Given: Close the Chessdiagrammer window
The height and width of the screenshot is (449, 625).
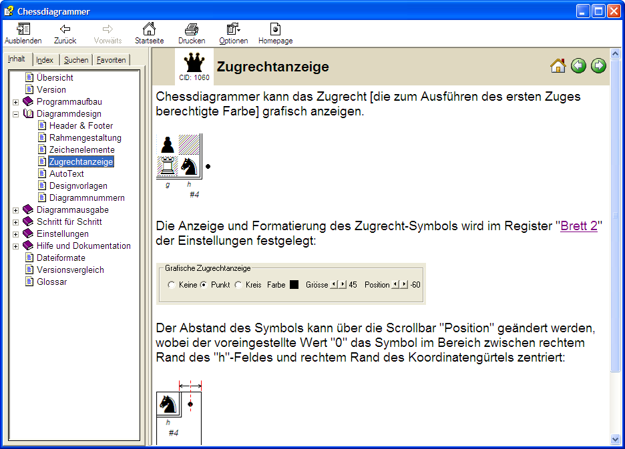Looking at the screenshot, I should click(614, 11).
